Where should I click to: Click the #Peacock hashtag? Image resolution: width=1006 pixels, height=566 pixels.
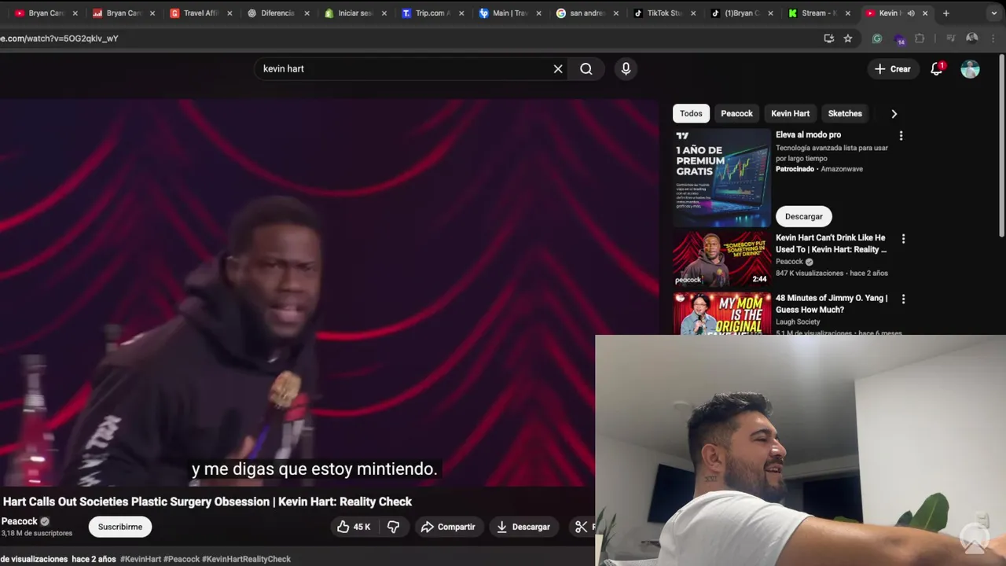pyautogui.click(x=182, y=559)
